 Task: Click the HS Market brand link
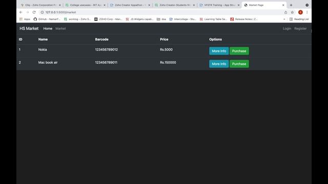[x=29, y=29]
